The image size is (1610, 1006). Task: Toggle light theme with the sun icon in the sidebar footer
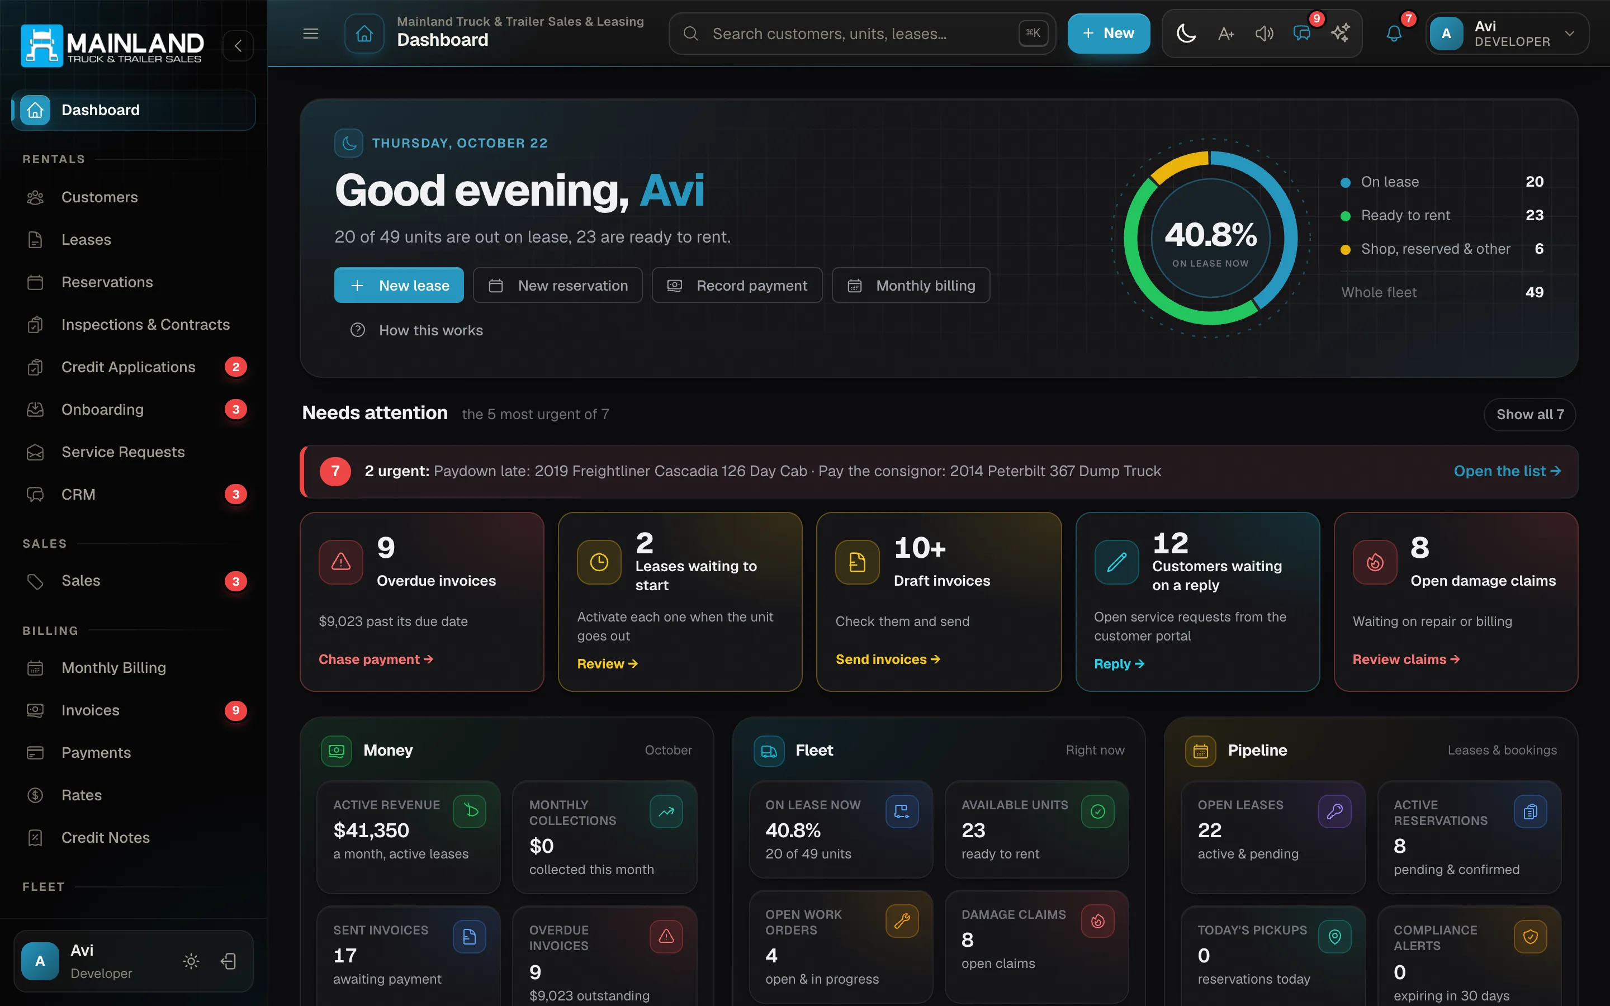click(x=191, y=961)
